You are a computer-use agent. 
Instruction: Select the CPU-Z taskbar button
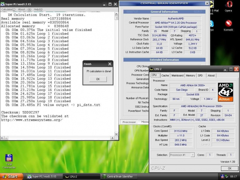point(81,177)
